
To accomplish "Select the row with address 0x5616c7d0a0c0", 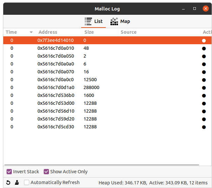I will tap(107, 80).
